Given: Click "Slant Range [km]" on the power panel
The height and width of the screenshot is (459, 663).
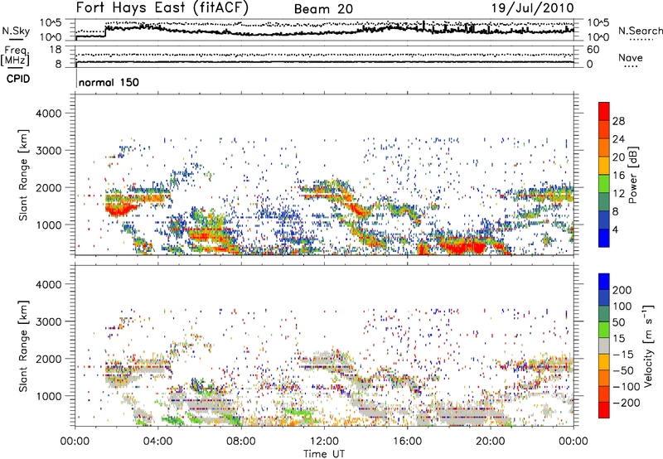Looking at the screenshot, I should click(23, 175).
